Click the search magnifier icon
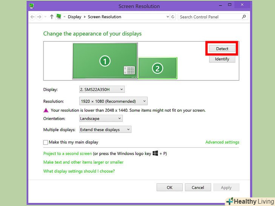The width and height of the screenshot is (275, 206). pos(244,17)
